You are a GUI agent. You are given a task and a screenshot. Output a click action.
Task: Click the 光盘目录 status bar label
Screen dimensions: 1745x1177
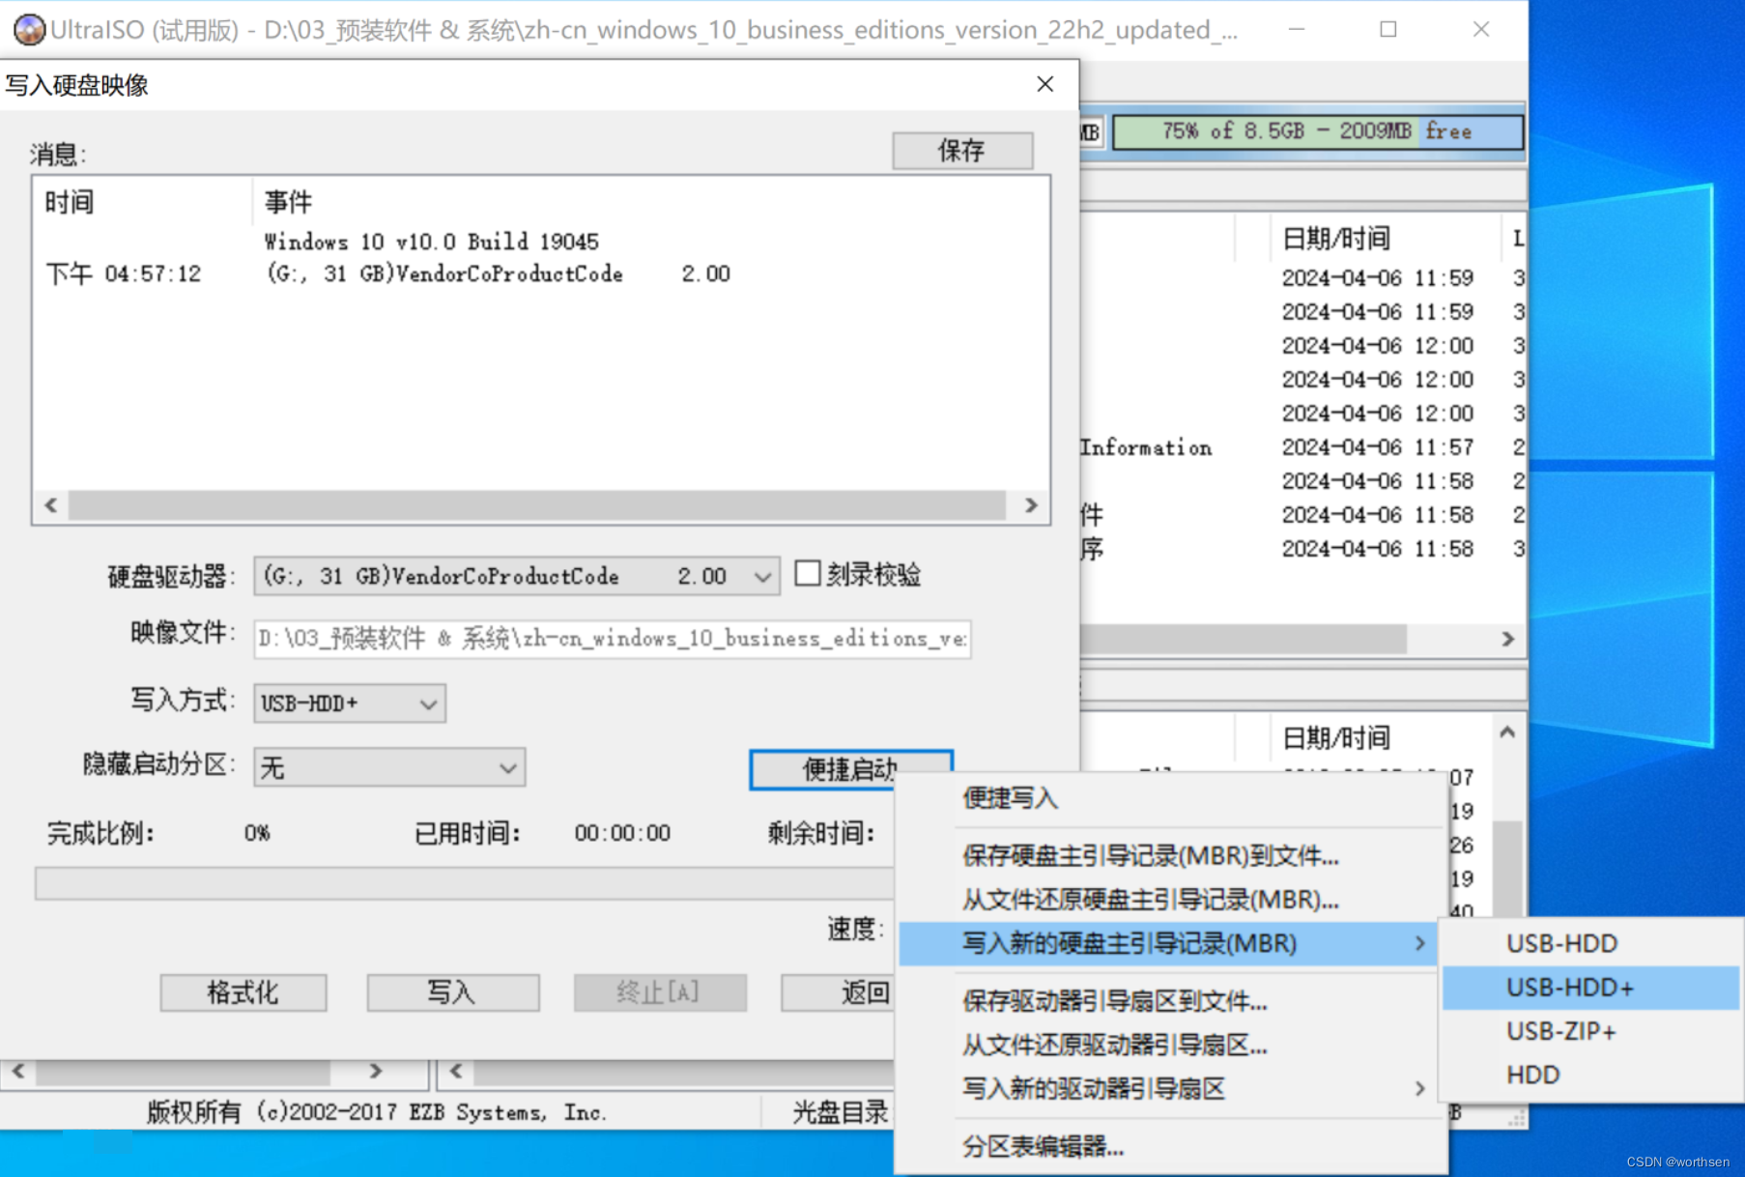tap(840, 1112)
